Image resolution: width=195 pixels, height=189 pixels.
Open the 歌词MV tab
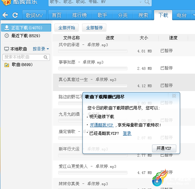(x=34, y=15)
